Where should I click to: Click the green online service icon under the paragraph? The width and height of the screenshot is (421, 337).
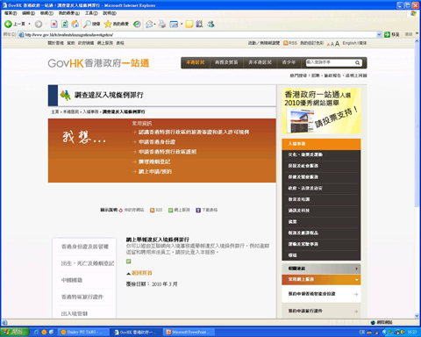pyautogui.click(x=128, y=261)
